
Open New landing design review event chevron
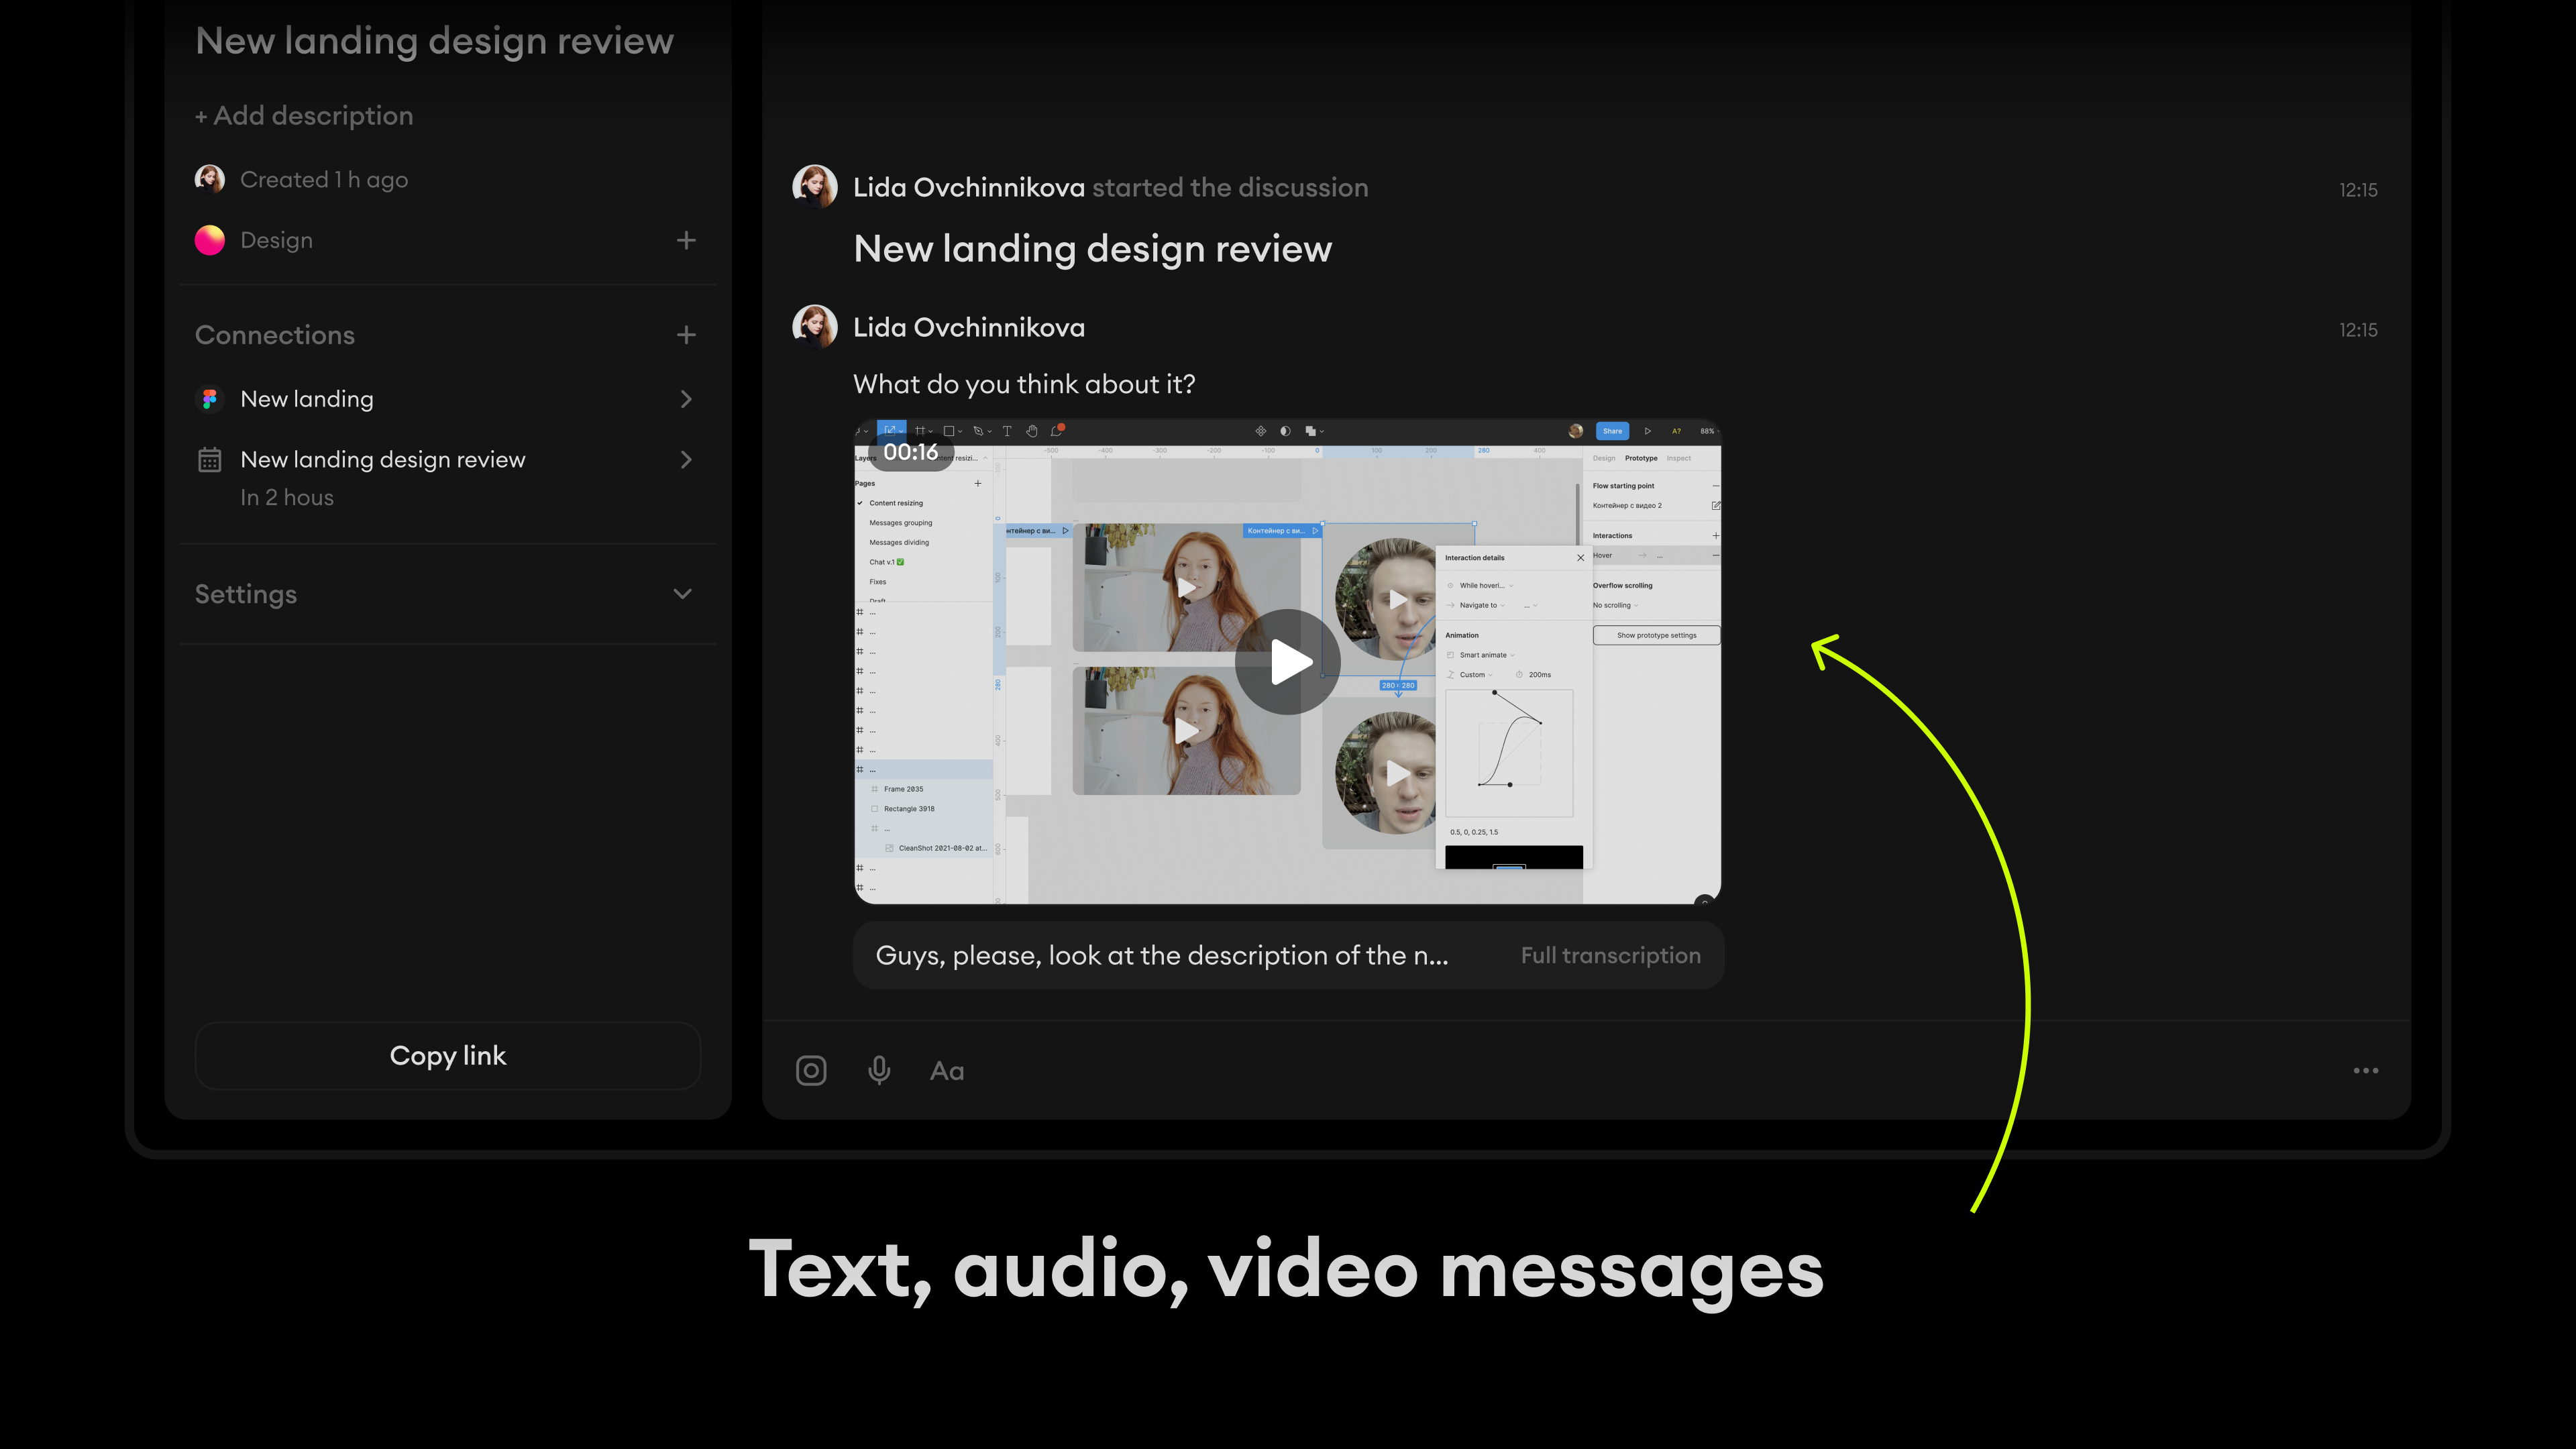[686, 460]
